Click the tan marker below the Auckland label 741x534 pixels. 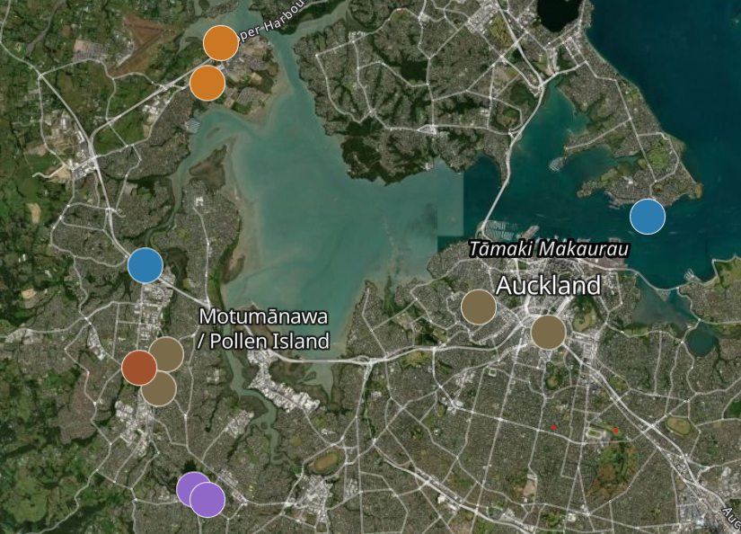pyautogui.click(x=549, y=332)
